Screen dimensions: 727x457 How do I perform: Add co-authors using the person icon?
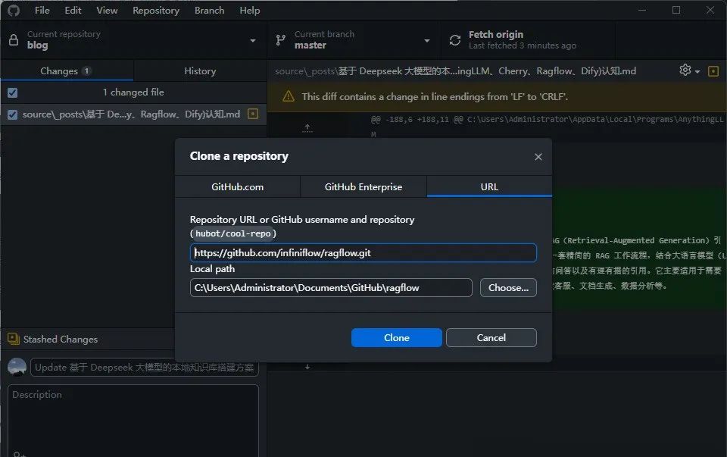(x=18, y=455)
